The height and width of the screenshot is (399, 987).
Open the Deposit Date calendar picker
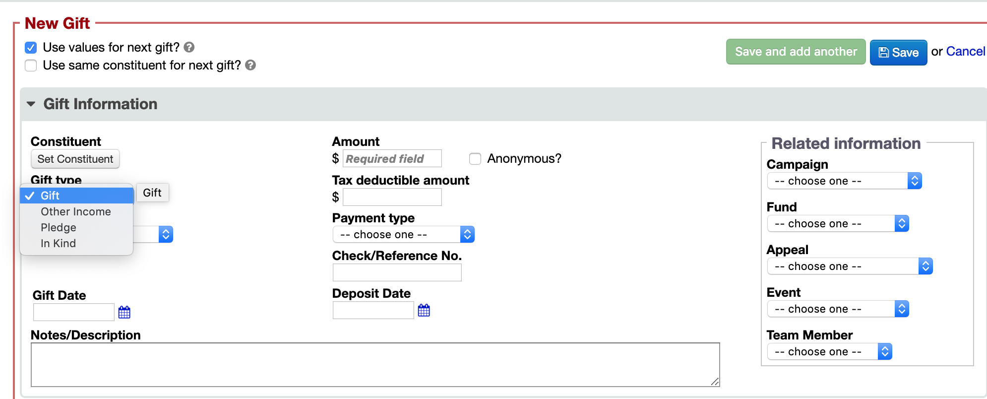[x=424, y=310]
